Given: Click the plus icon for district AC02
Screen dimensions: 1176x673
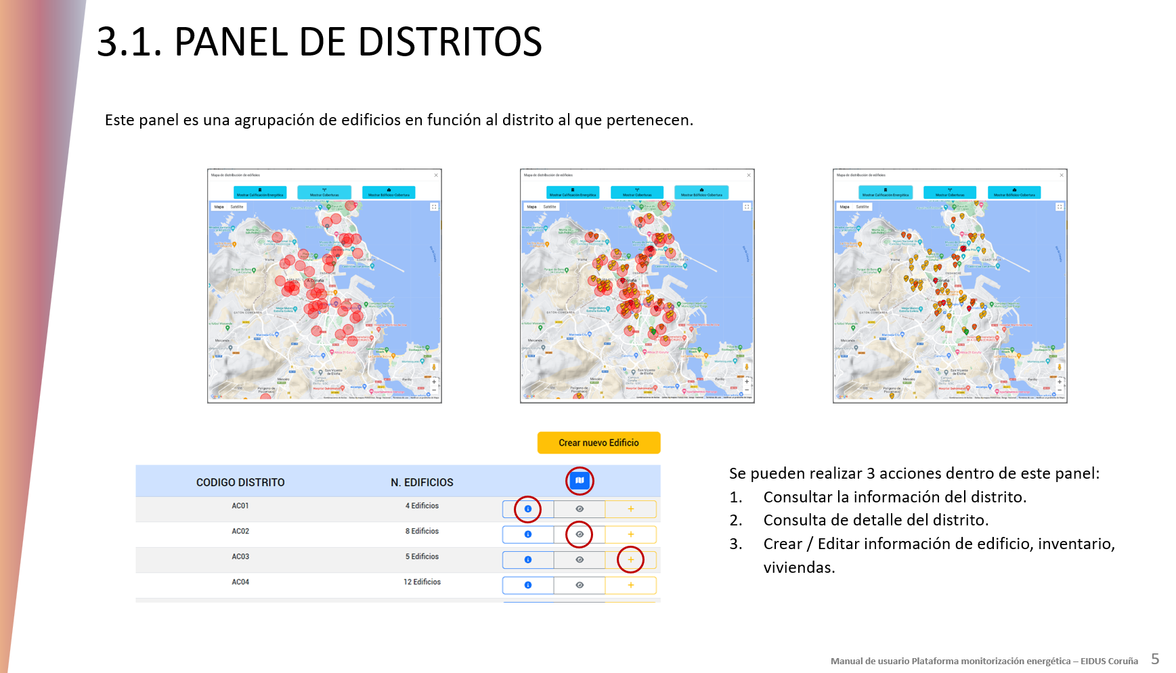Looking at the screenshot, I should 631,534.
